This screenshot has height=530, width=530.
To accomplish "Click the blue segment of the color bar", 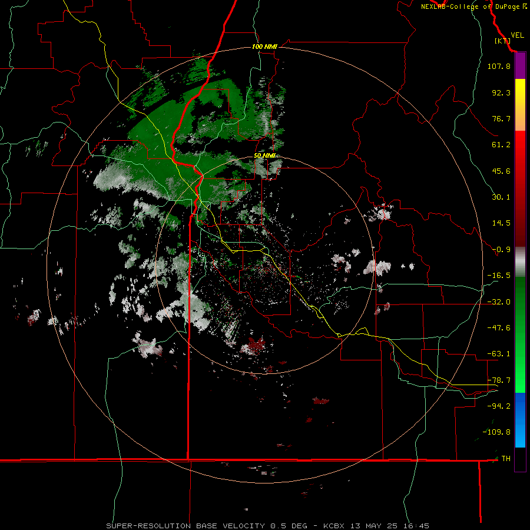I will point(520,420).
